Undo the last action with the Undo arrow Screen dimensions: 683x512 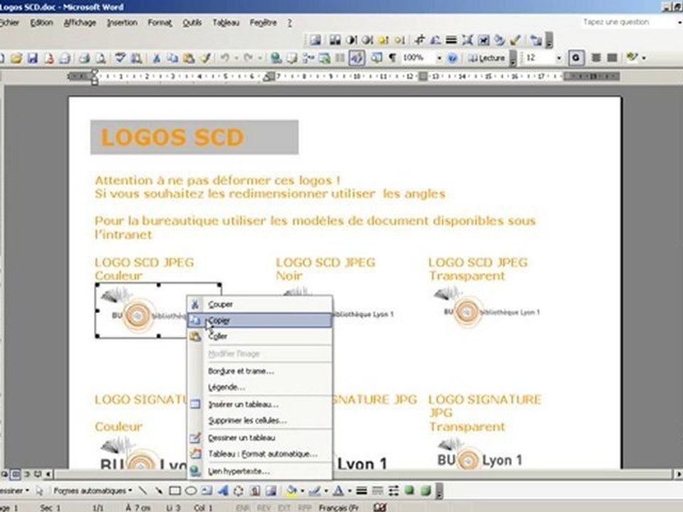tap(225, 58)
